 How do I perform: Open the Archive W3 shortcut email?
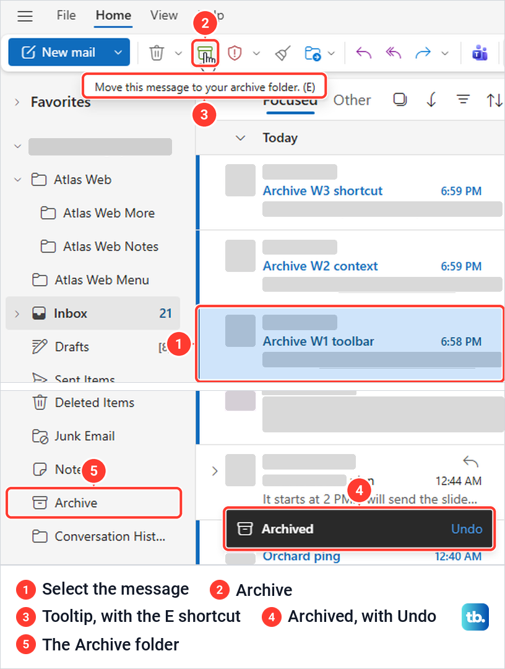point(350,192)
